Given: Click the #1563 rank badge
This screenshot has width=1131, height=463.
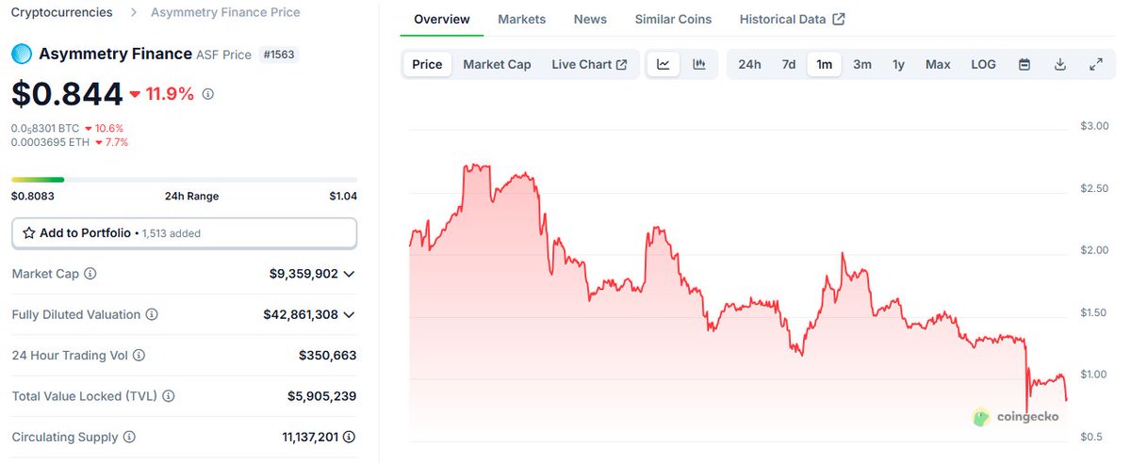Looking at the screenshot, I should [x=278, y=55].
